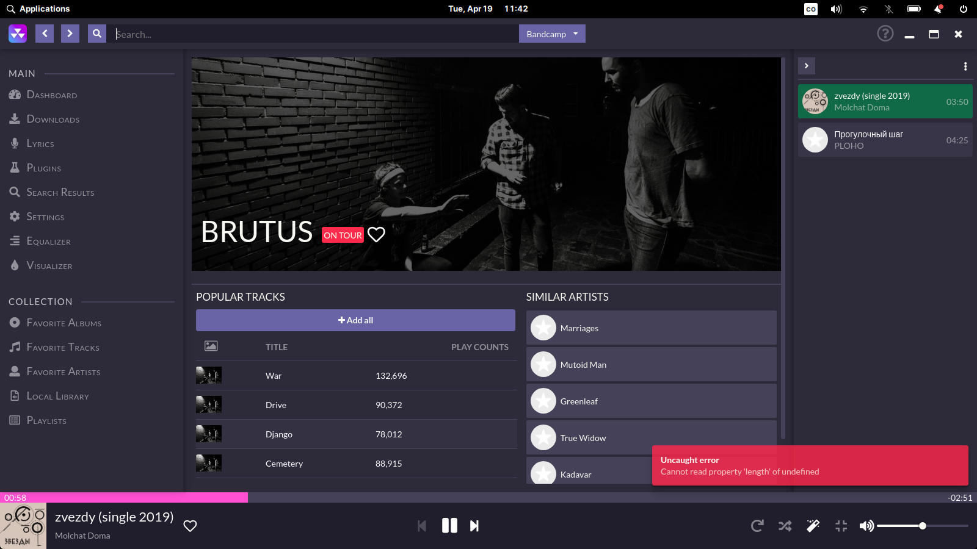Open the help question mark icon
The image size is (977, 549).
[885, 34]
